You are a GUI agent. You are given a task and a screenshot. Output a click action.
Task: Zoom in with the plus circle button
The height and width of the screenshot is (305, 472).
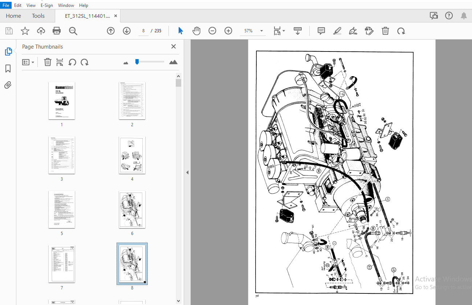pyautogui.click(x=228, y=31)
